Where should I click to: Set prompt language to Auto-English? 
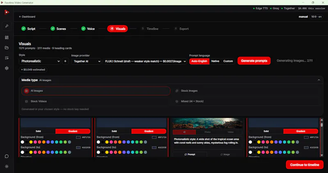(199, 61)
